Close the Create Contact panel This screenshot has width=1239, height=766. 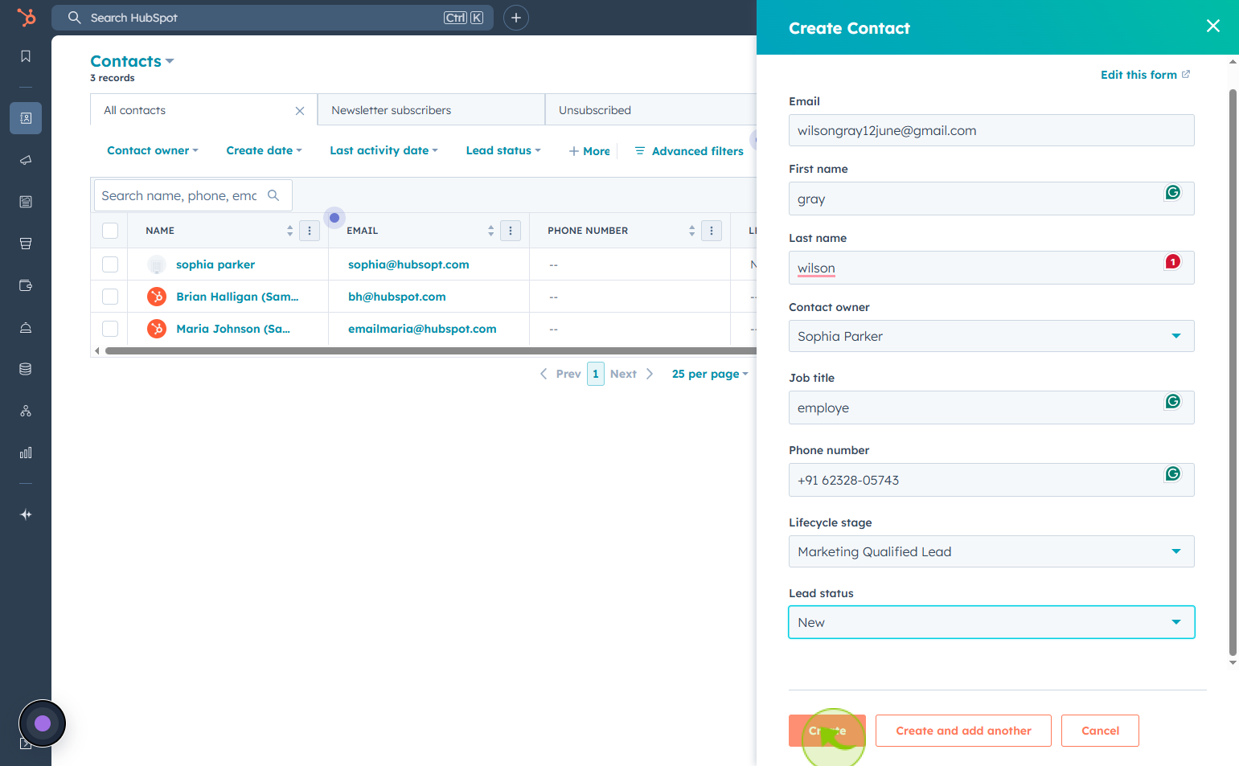1213,27
